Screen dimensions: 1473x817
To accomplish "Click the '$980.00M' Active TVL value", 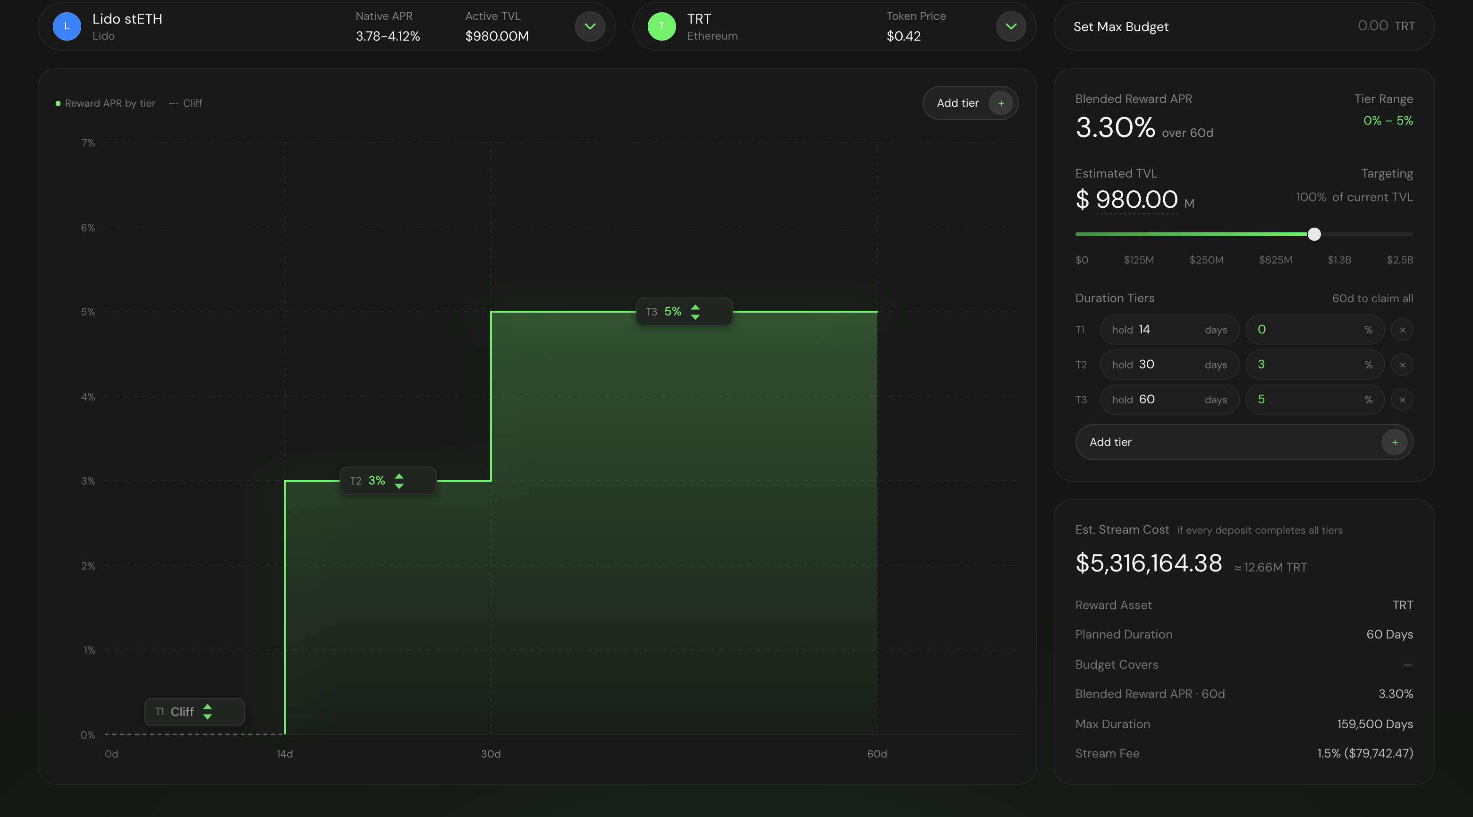I will [x=497, y=36].
